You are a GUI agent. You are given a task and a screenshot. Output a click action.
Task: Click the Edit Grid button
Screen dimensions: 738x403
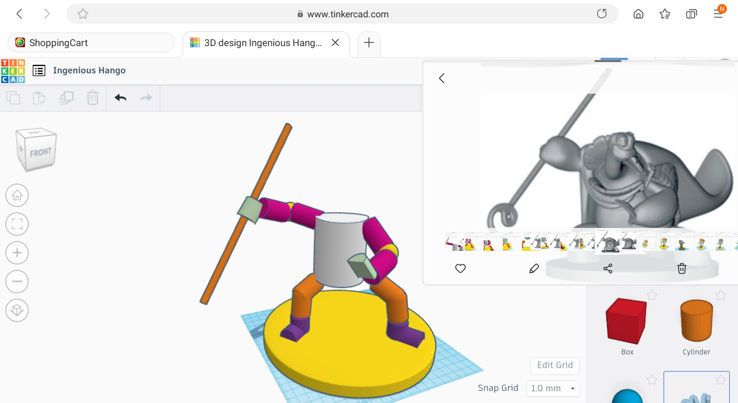(555, 365)
